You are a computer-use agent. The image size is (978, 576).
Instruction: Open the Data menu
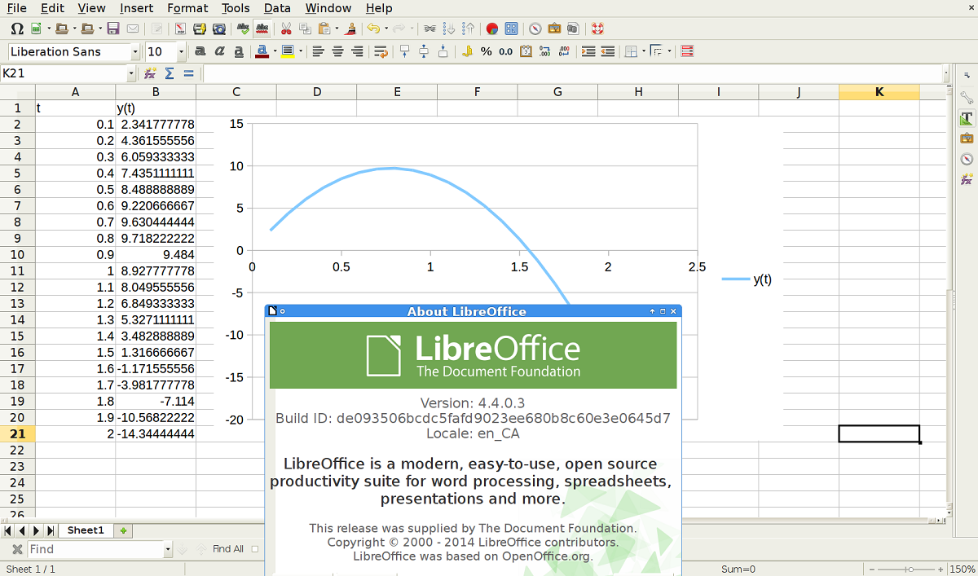point(277,8)
